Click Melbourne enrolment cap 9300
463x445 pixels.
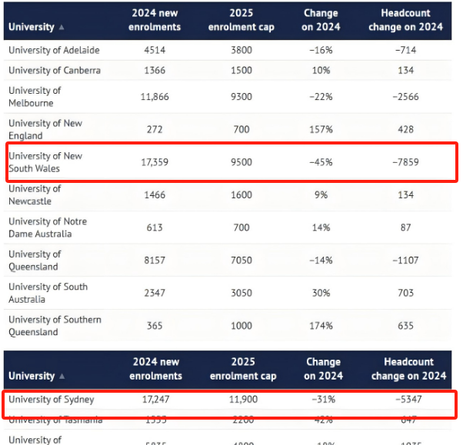[241, 97]
